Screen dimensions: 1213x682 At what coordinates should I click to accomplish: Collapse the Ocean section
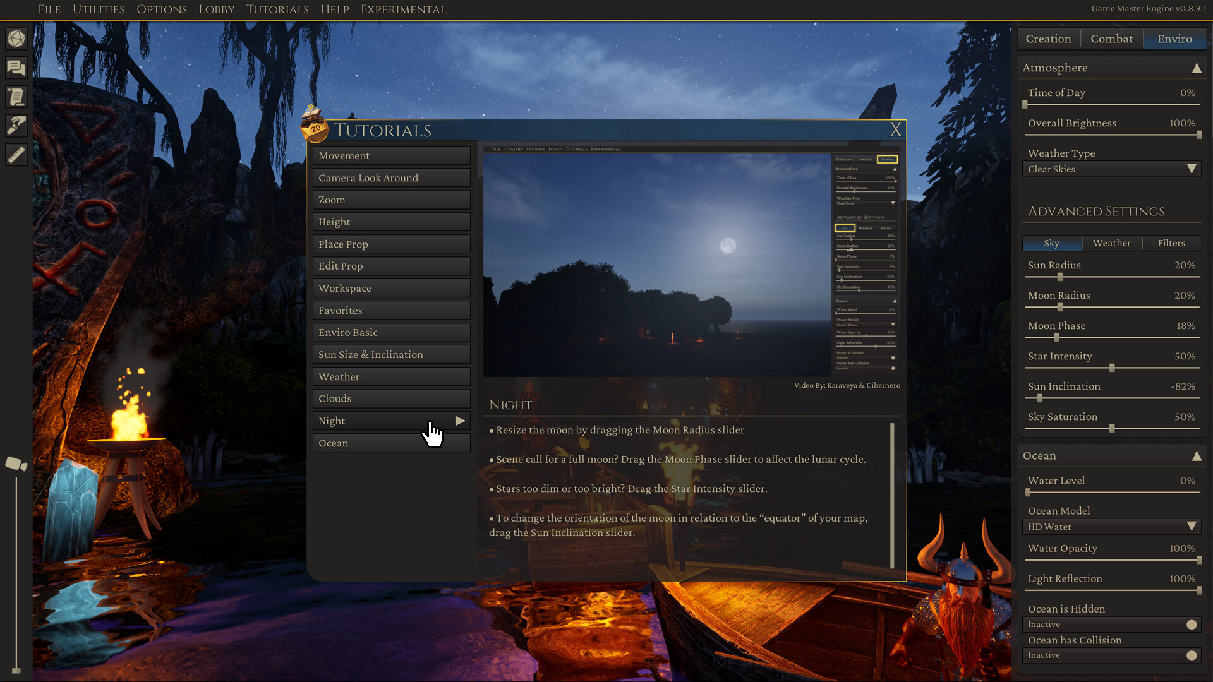1198,455
